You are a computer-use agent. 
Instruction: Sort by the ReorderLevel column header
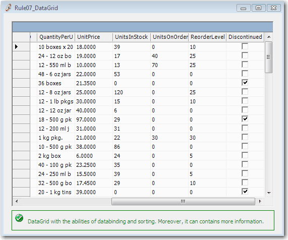(207, 37)
